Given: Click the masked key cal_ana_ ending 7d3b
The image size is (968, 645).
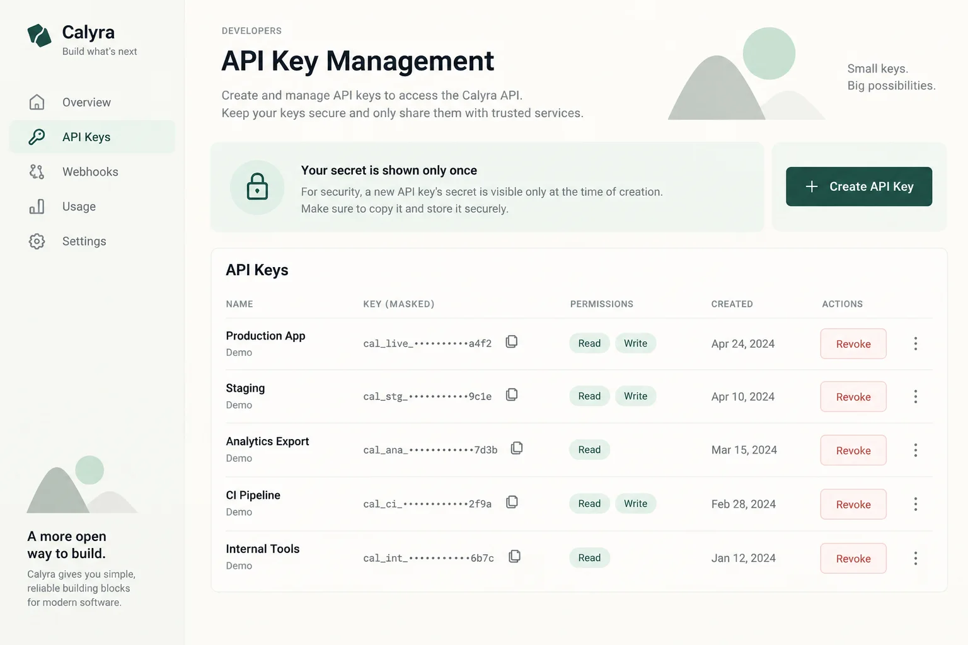Looking at the screenshot, I should (430, 450).
